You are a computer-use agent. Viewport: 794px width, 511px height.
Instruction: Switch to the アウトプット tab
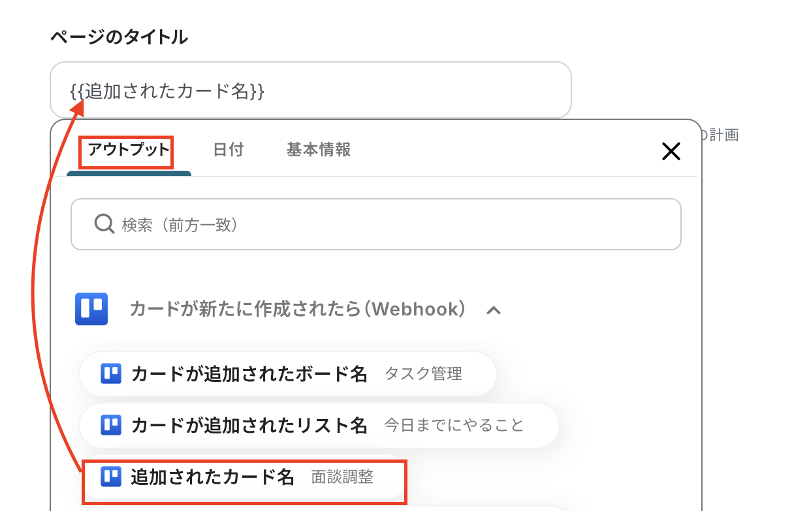[x=129, y=150]
